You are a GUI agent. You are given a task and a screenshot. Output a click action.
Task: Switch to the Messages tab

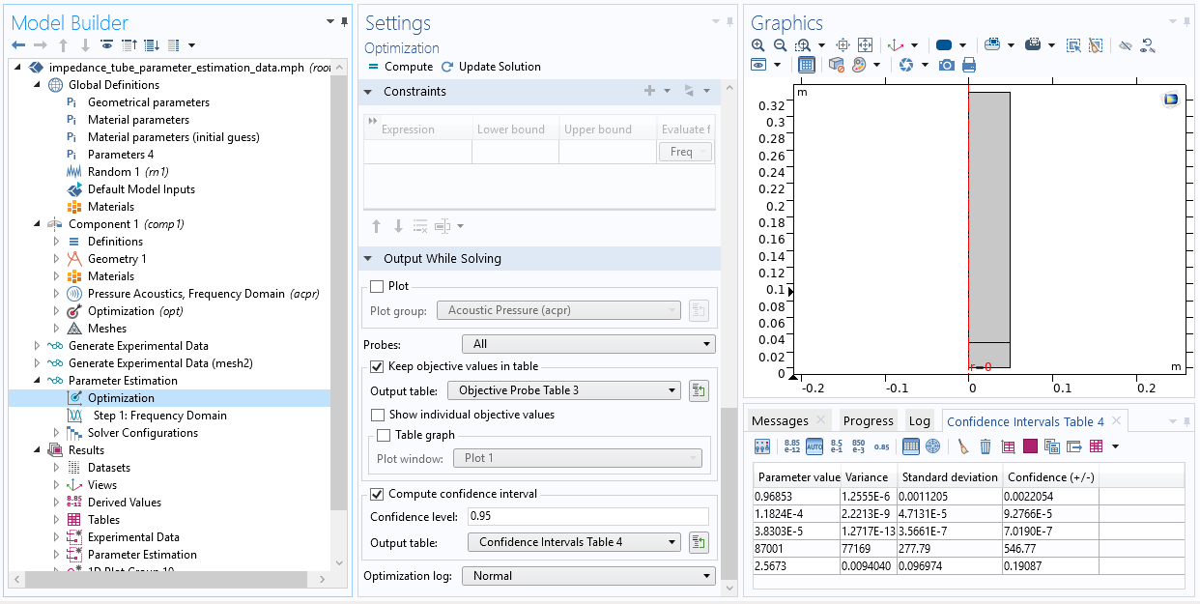tap(780, 421)
